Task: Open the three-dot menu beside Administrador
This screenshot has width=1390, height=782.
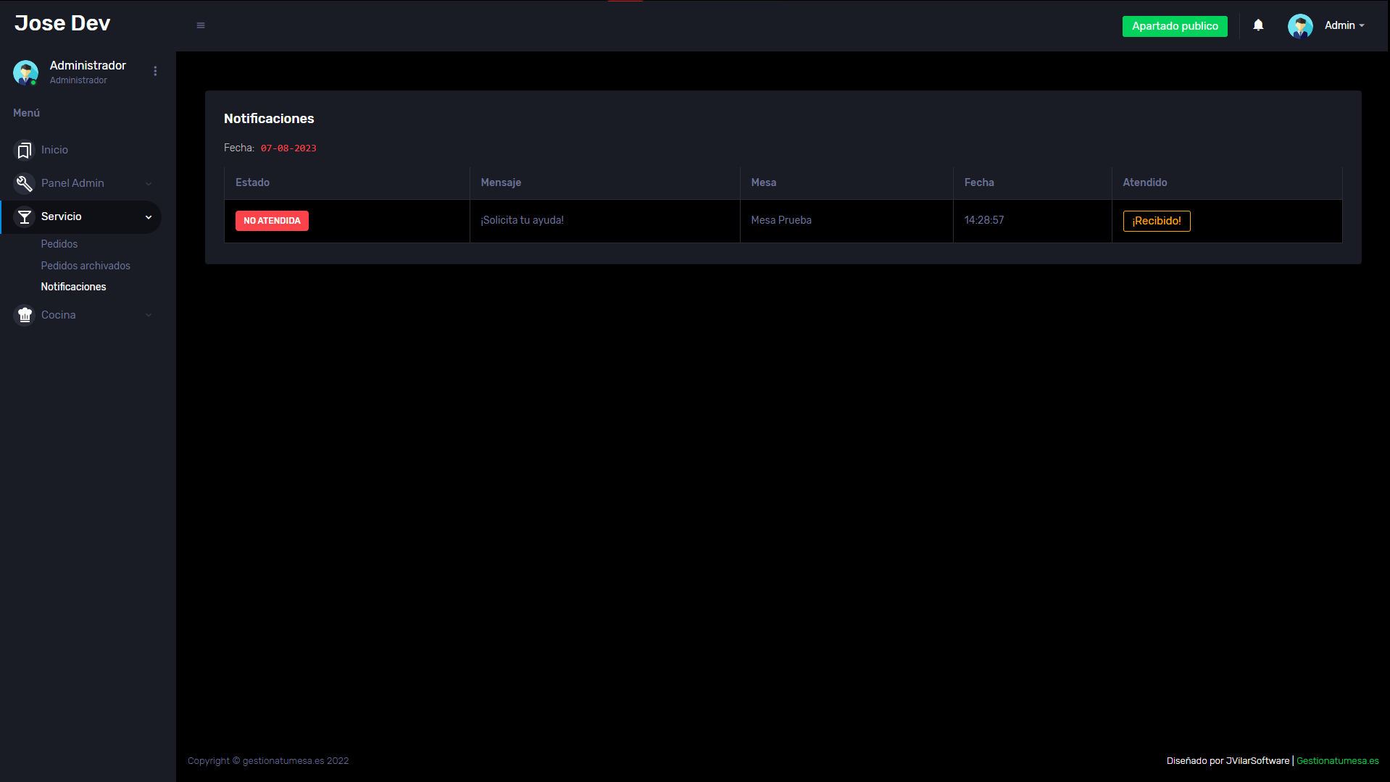Action: pos(155,71)
